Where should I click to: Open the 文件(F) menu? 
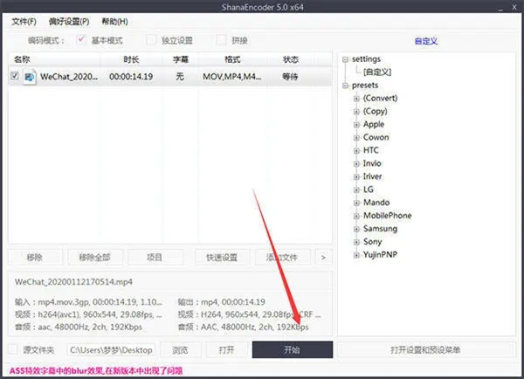click(x=24, y=21)
